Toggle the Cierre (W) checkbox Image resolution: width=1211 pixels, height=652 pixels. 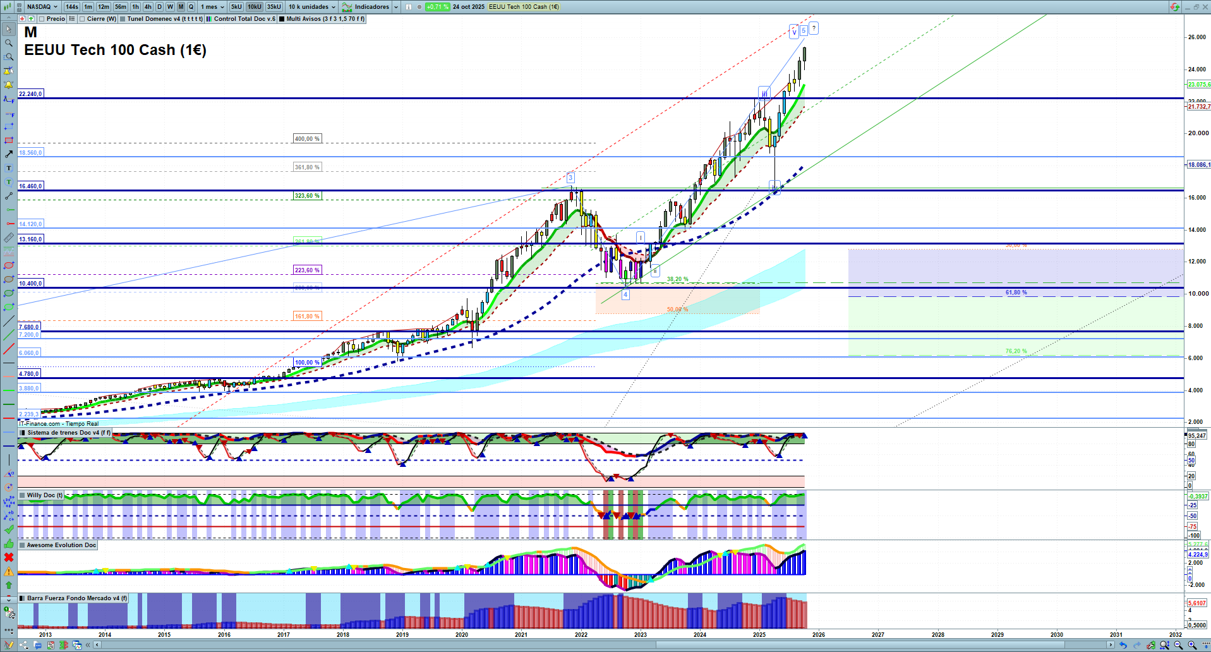coord(82,19)
